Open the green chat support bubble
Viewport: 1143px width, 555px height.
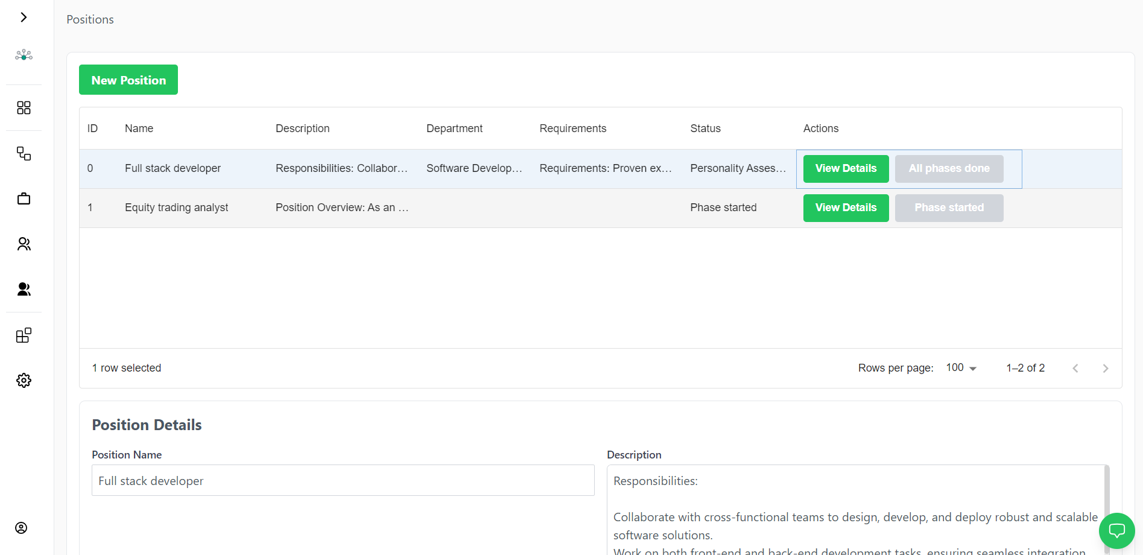pos(1117,531)
